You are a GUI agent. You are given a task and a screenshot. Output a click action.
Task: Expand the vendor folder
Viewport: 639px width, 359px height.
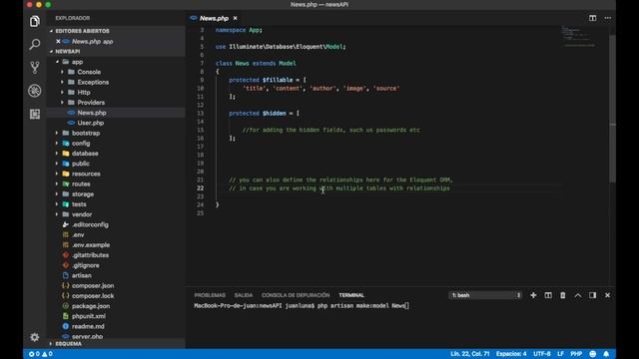tap(82, 214)
